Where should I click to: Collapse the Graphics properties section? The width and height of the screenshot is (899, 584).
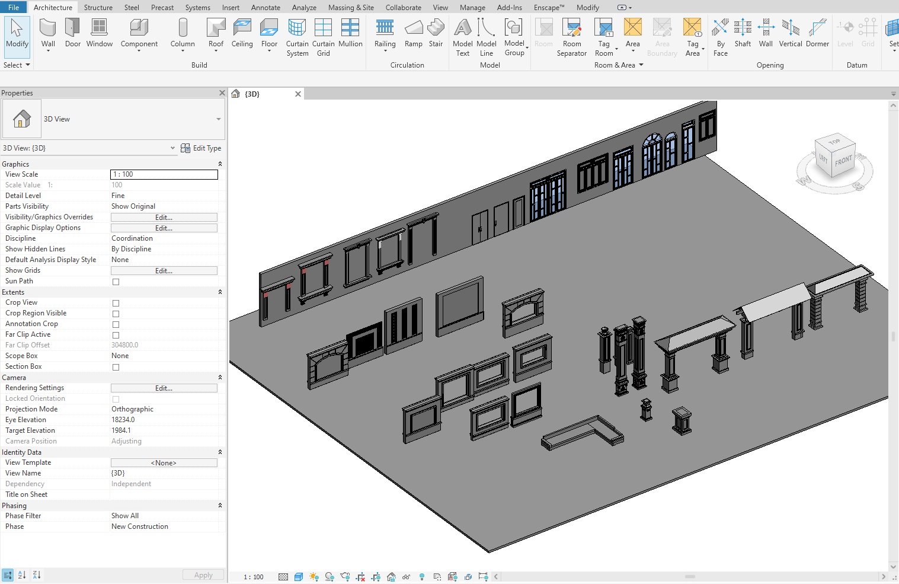coord(220,164)
